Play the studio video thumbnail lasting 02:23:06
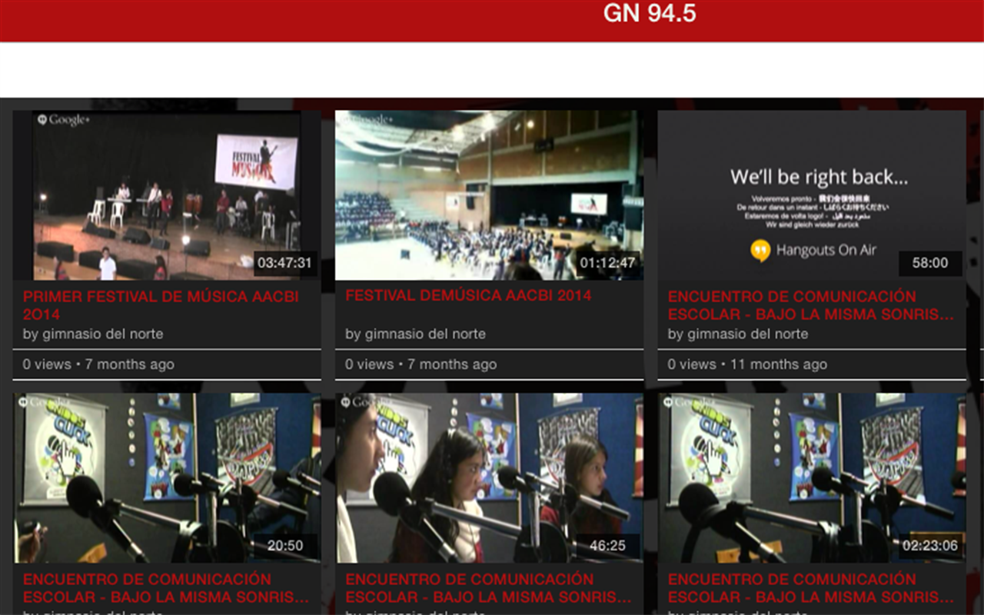 click(x=812, y=478)
